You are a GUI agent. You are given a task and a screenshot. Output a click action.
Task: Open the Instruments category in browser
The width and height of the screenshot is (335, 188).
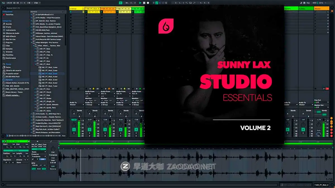(x=11, y=30)
